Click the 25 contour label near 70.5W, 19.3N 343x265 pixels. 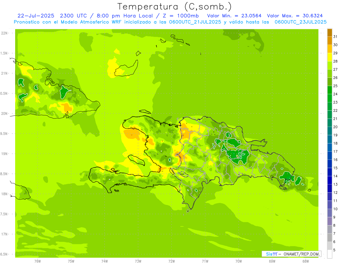pyautogui.click(x=226, y=142)
